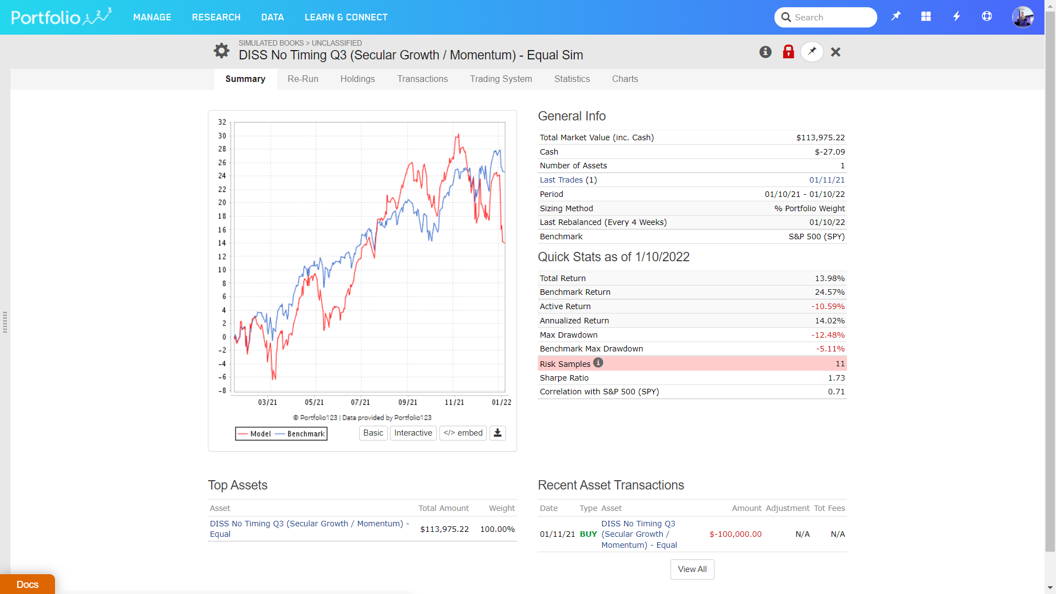The height and width of the screenshot is (594, 1056).
Task: Open the pin icon in top navigation bar
Action: pos(896,16)
